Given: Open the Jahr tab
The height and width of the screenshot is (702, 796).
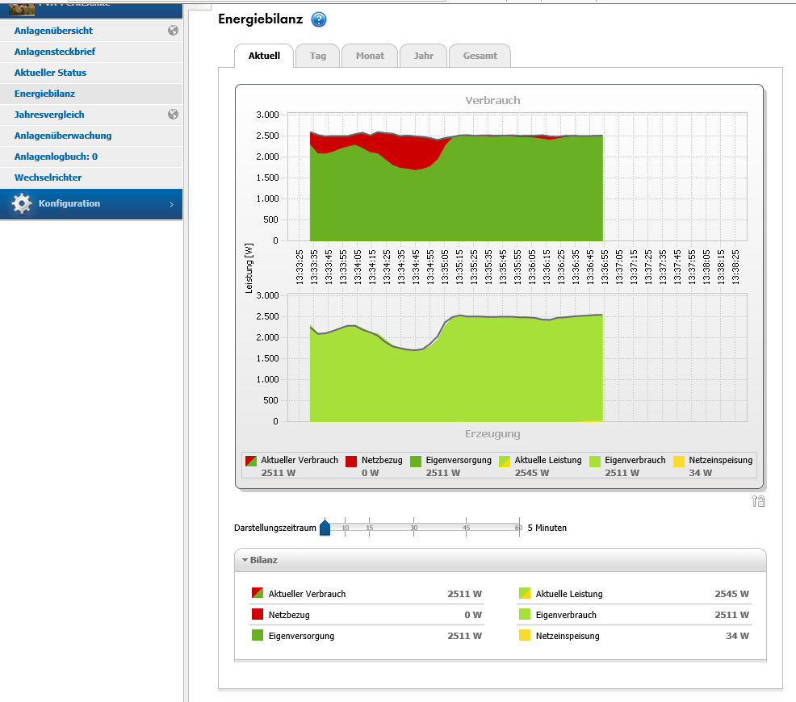Looking at the screenshot, I should coord(423,56).
